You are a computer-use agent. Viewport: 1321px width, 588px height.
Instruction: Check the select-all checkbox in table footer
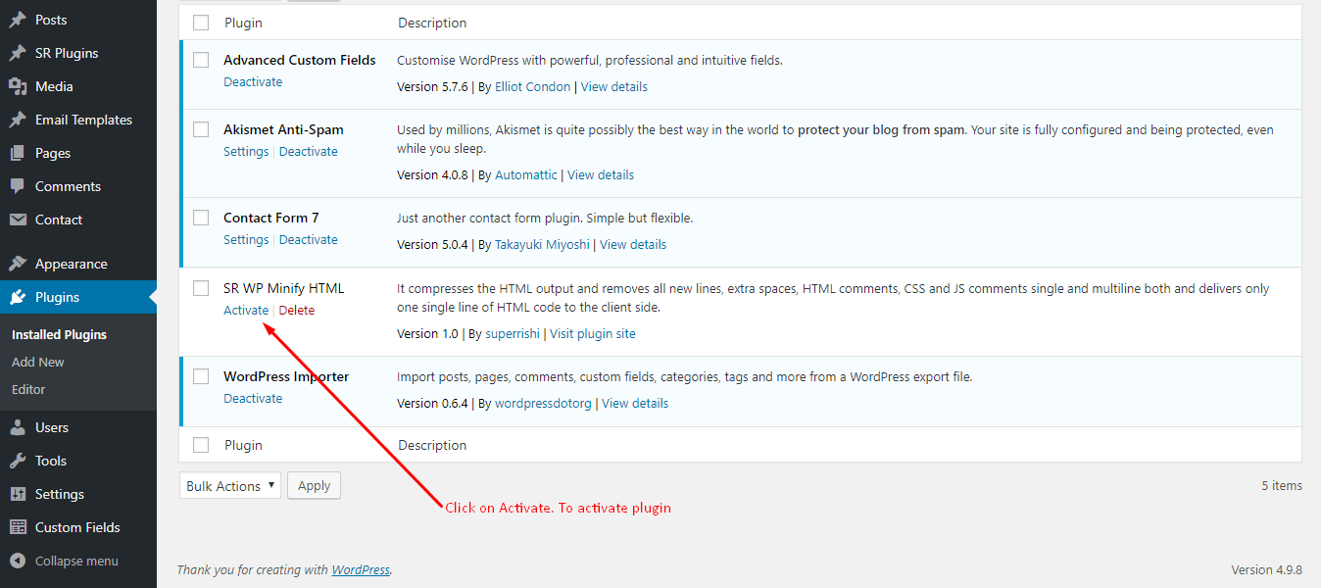click(x=201, y=445)
